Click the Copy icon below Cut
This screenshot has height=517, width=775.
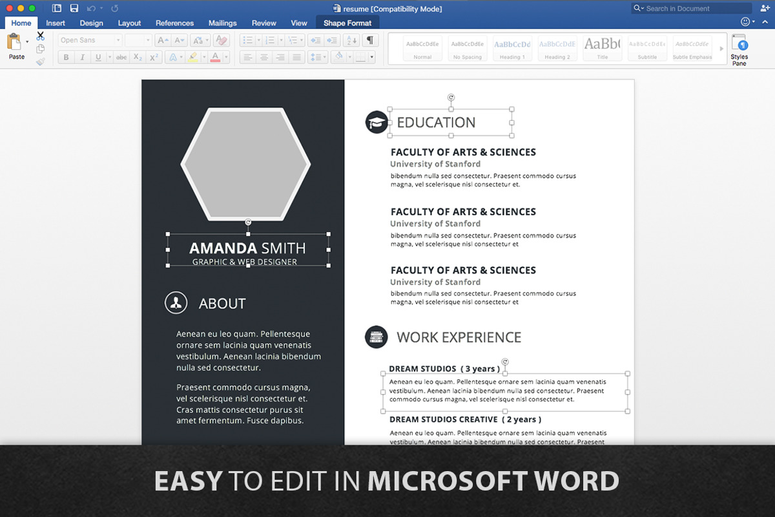click(x=41, y=48)
